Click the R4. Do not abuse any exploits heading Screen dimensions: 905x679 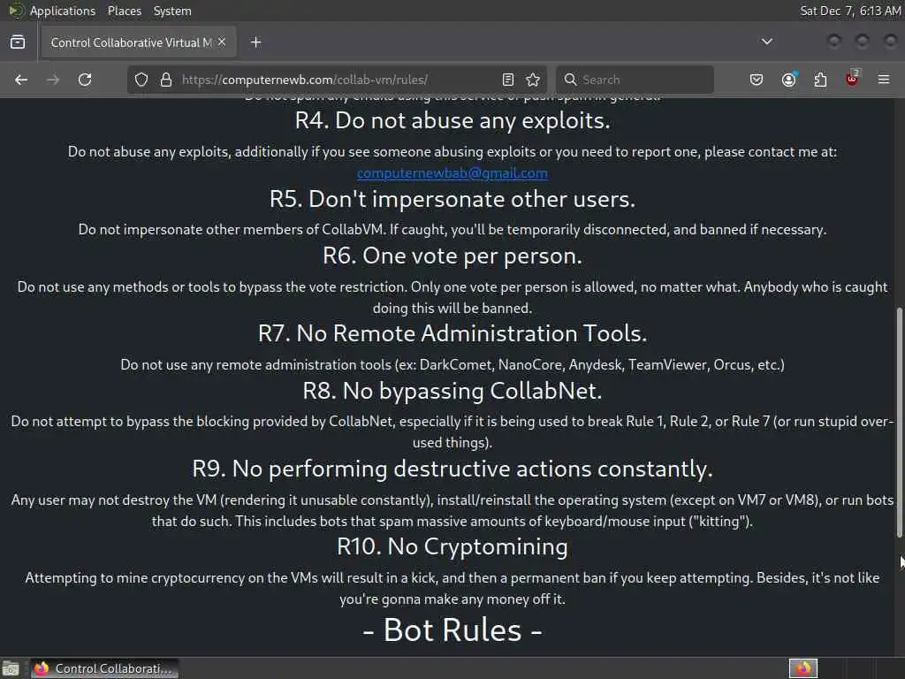click(x=452, y=120)
